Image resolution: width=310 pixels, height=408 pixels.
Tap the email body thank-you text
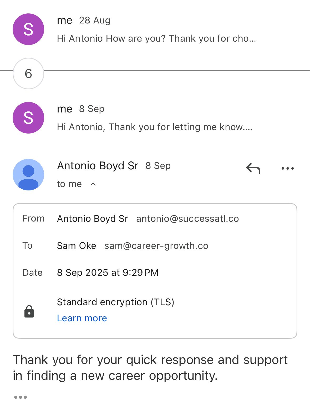click(150, 367)
